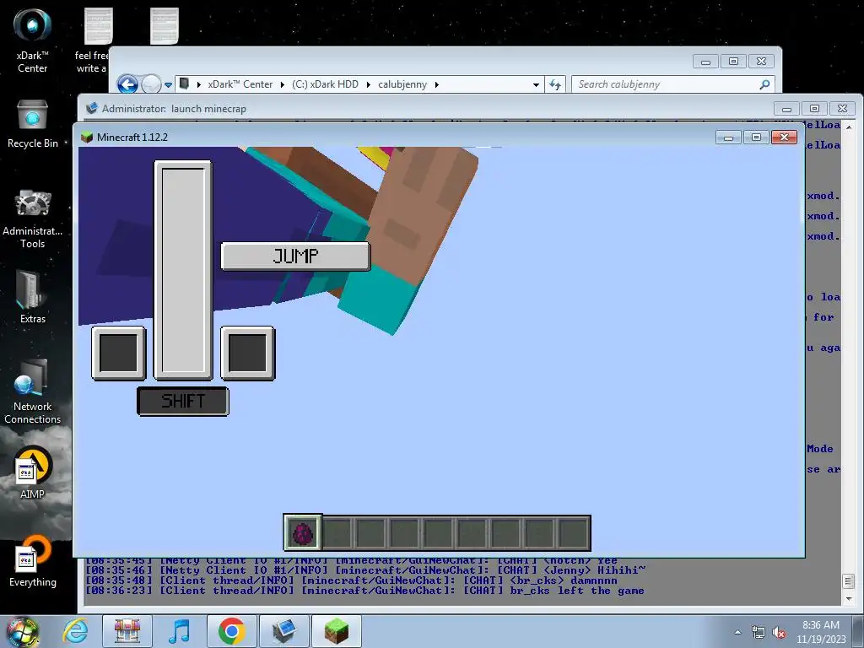Click the xDark Center breadcrumb
864x648 pixels.
240,84
